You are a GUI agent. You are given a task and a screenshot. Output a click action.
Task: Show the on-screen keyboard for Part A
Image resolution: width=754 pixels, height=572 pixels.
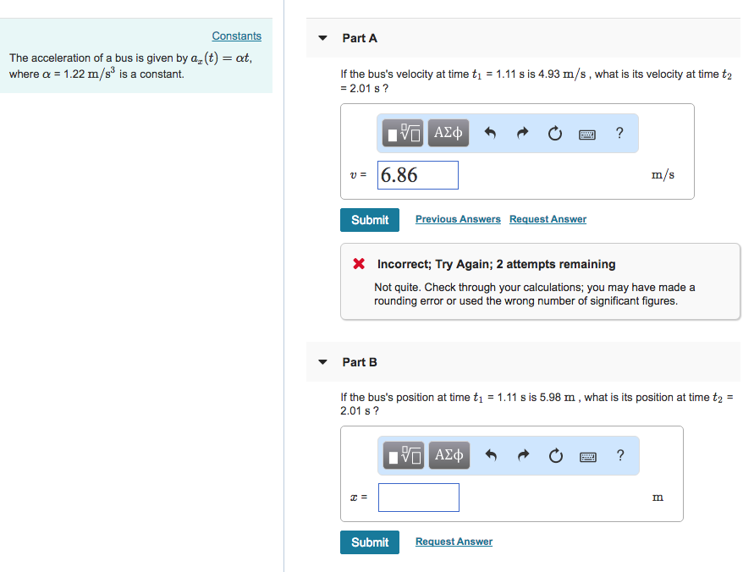click(x=586, y=133)
